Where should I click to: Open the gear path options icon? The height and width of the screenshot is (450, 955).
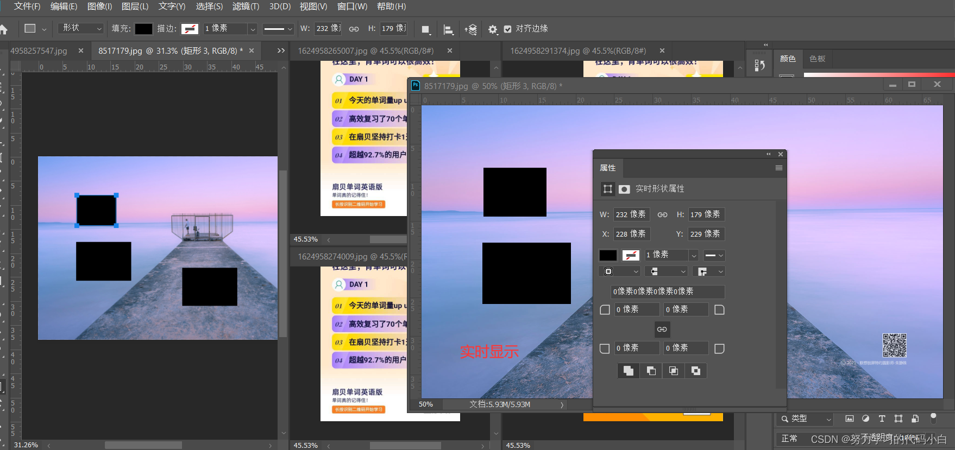coord(493,29)
